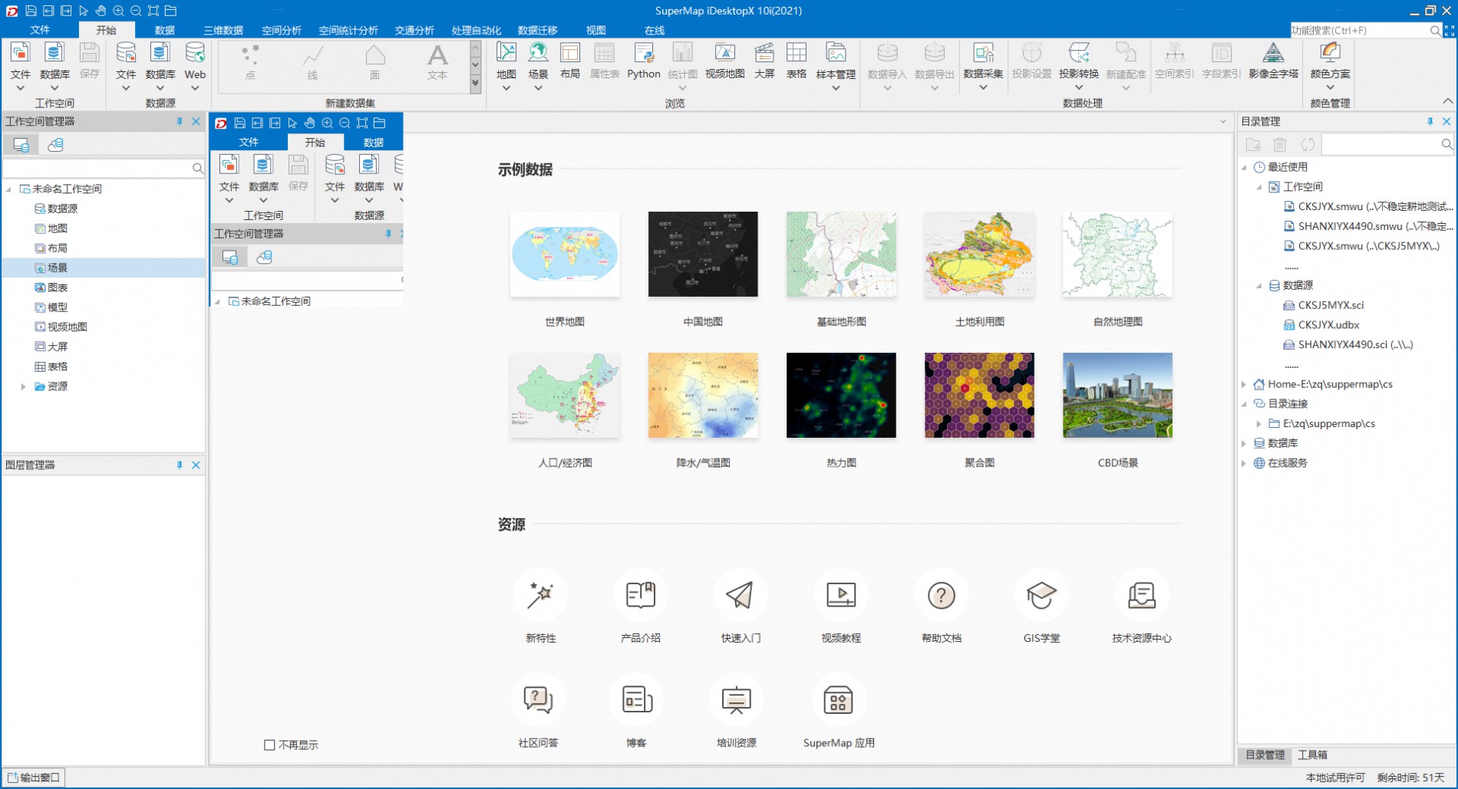Collapse the ribbon with the chevron

pyautogui.click(x=1447, y=102)
